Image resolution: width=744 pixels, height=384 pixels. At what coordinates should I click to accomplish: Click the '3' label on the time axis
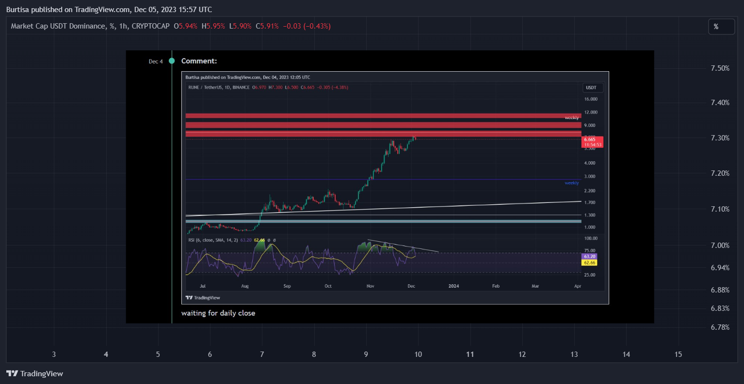(54, 354)
